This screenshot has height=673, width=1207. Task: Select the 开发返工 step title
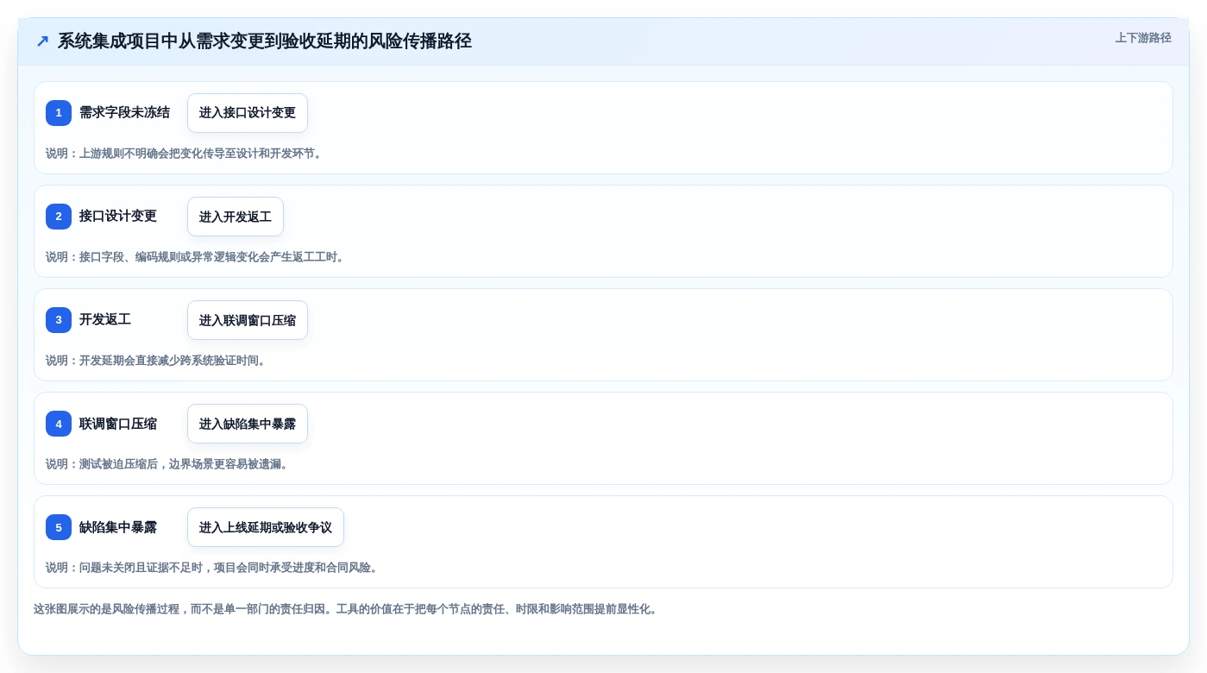point(105,320)
